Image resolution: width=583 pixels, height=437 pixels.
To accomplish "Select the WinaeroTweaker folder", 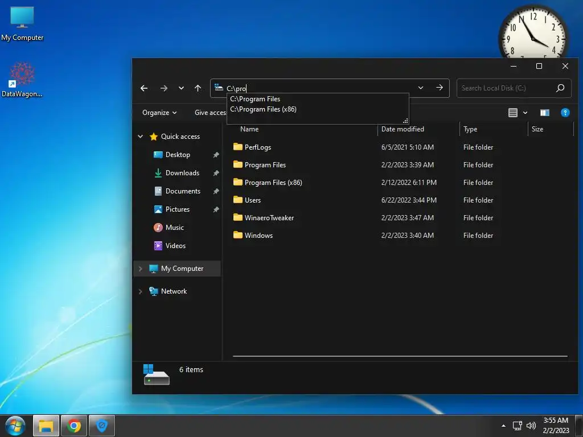I will [269, 218].
